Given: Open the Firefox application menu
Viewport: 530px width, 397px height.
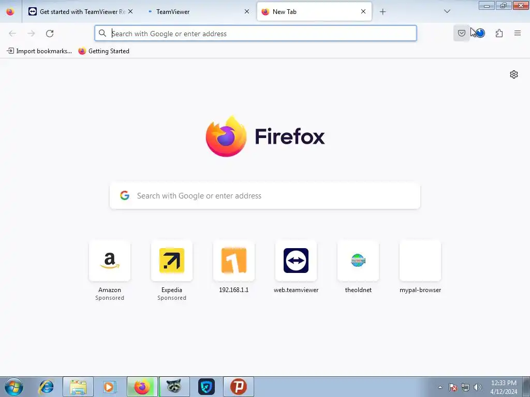Looking at the screenshot, I should (x=518, y=33).
